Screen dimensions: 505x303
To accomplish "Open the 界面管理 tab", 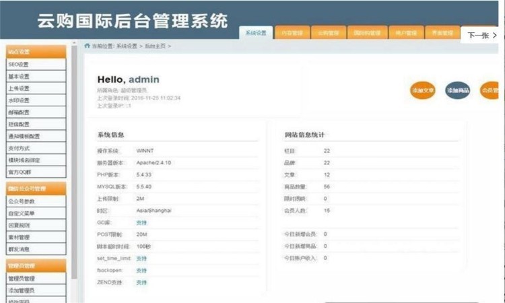I will click(442, 33).
